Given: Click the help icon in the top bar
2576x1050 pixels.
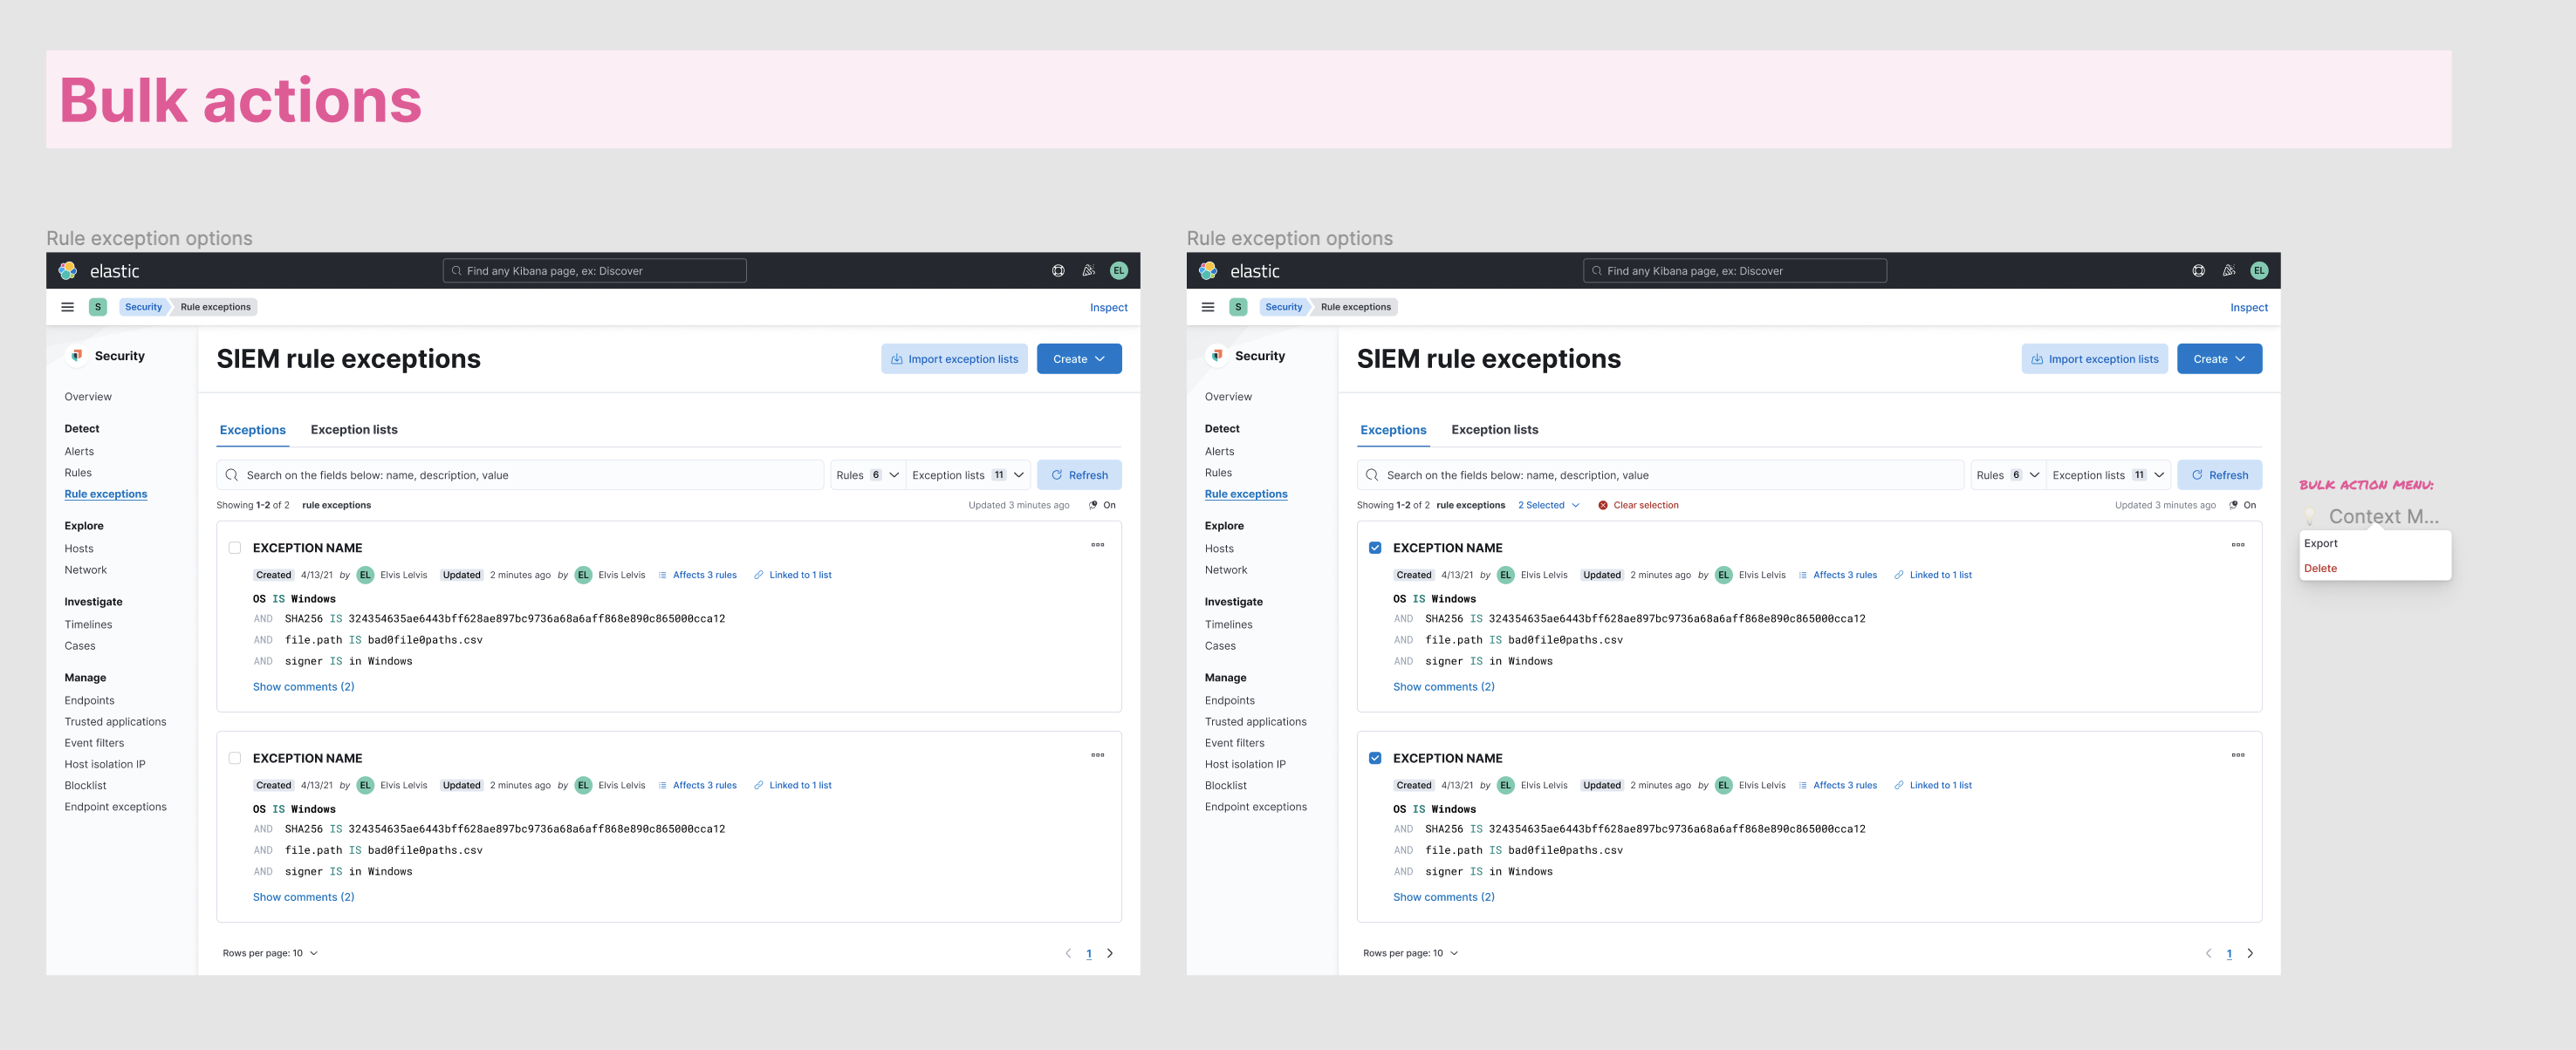Looking at the screenshot, I should [x=1056, y=269].
